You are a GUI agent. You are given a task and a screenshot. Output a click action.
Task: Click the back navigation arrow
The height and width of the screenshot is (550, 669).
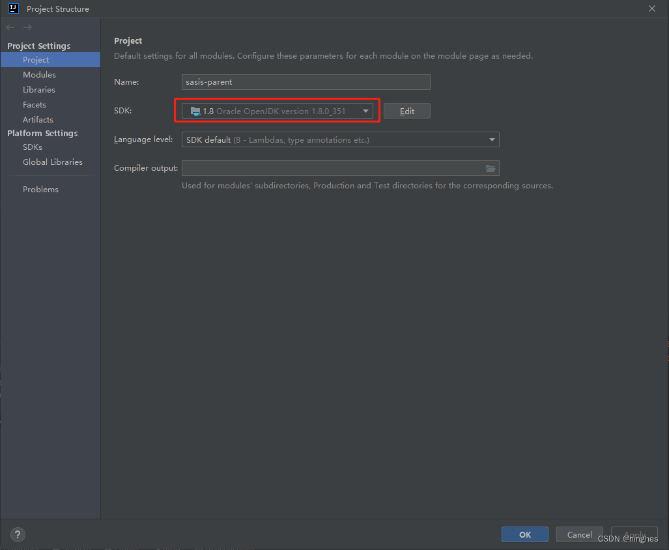pos(10,27)
